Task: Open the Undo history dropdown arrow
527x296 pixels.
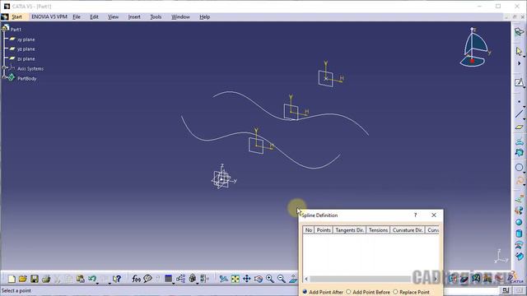Action: 97,283
